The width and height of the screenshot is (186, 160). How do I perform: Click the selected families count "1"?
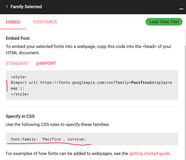pyautogui.click(x=7, y=7)
